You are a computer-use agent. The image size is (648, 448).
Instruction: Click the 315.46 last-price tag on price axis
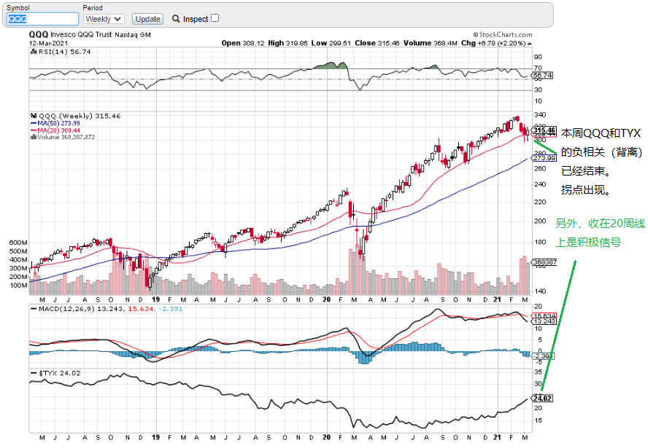coord(544,130)
